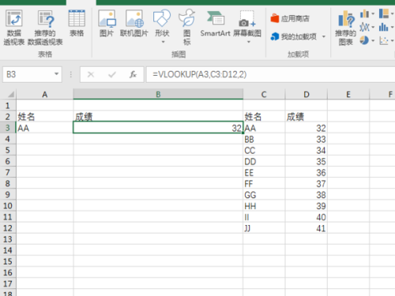Select cell D3 with value 32
This screenshot has width=395, height=296.
(307, 128)
